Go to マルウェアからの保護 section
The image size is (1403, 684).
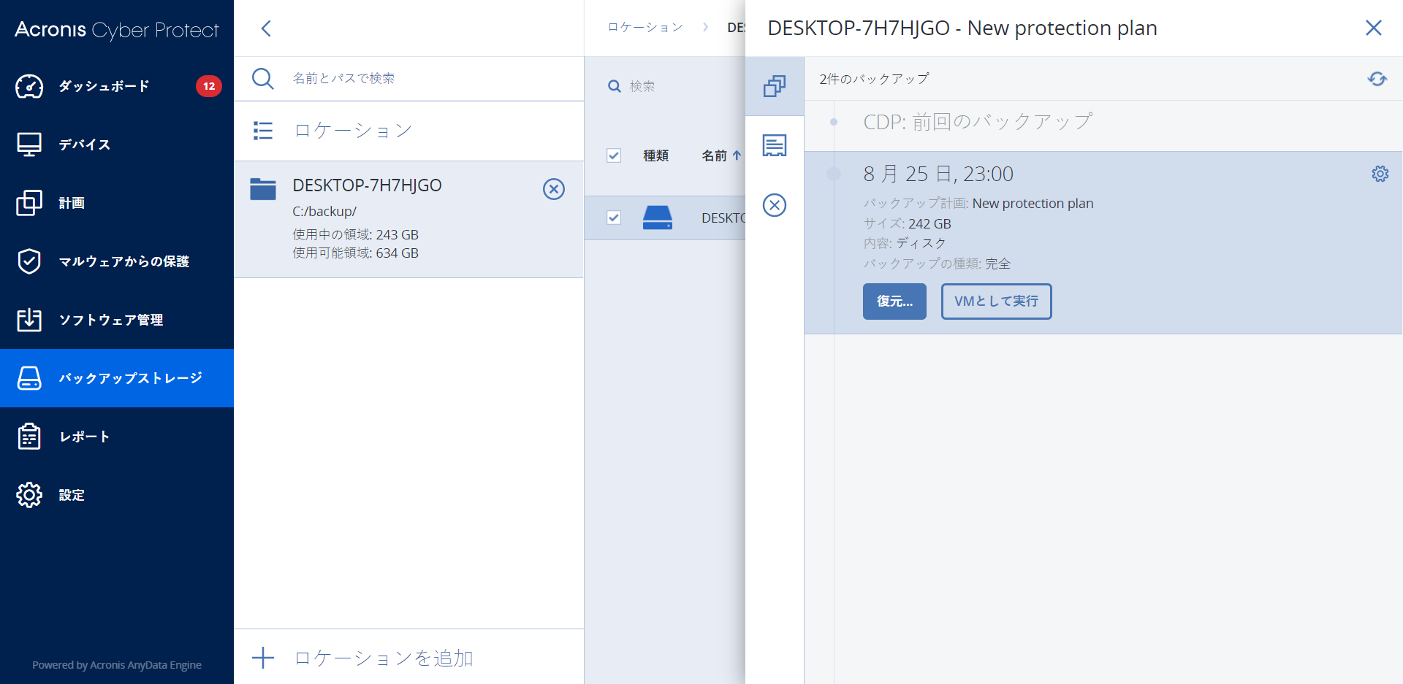tap(123, 261)
